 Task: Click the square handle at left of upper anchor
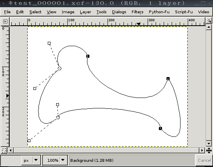[34, 89]
